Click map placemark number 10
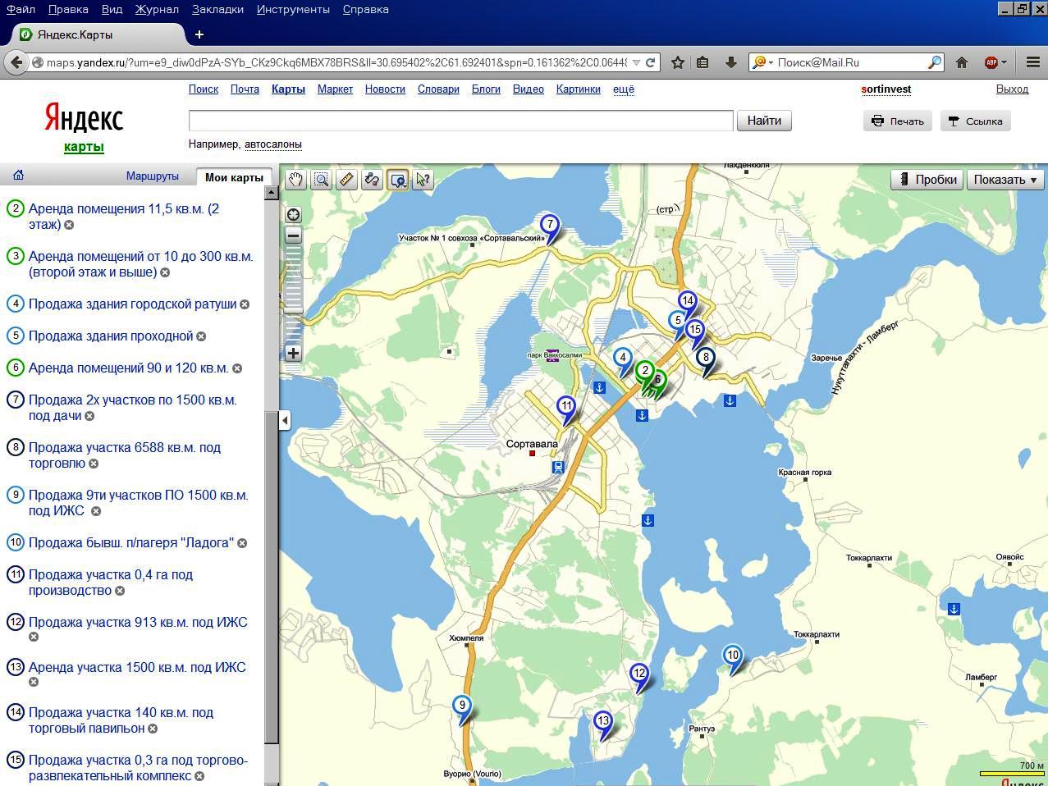Image resolution: width=1048 pixels, height=786 pixels. coord(733,656)
